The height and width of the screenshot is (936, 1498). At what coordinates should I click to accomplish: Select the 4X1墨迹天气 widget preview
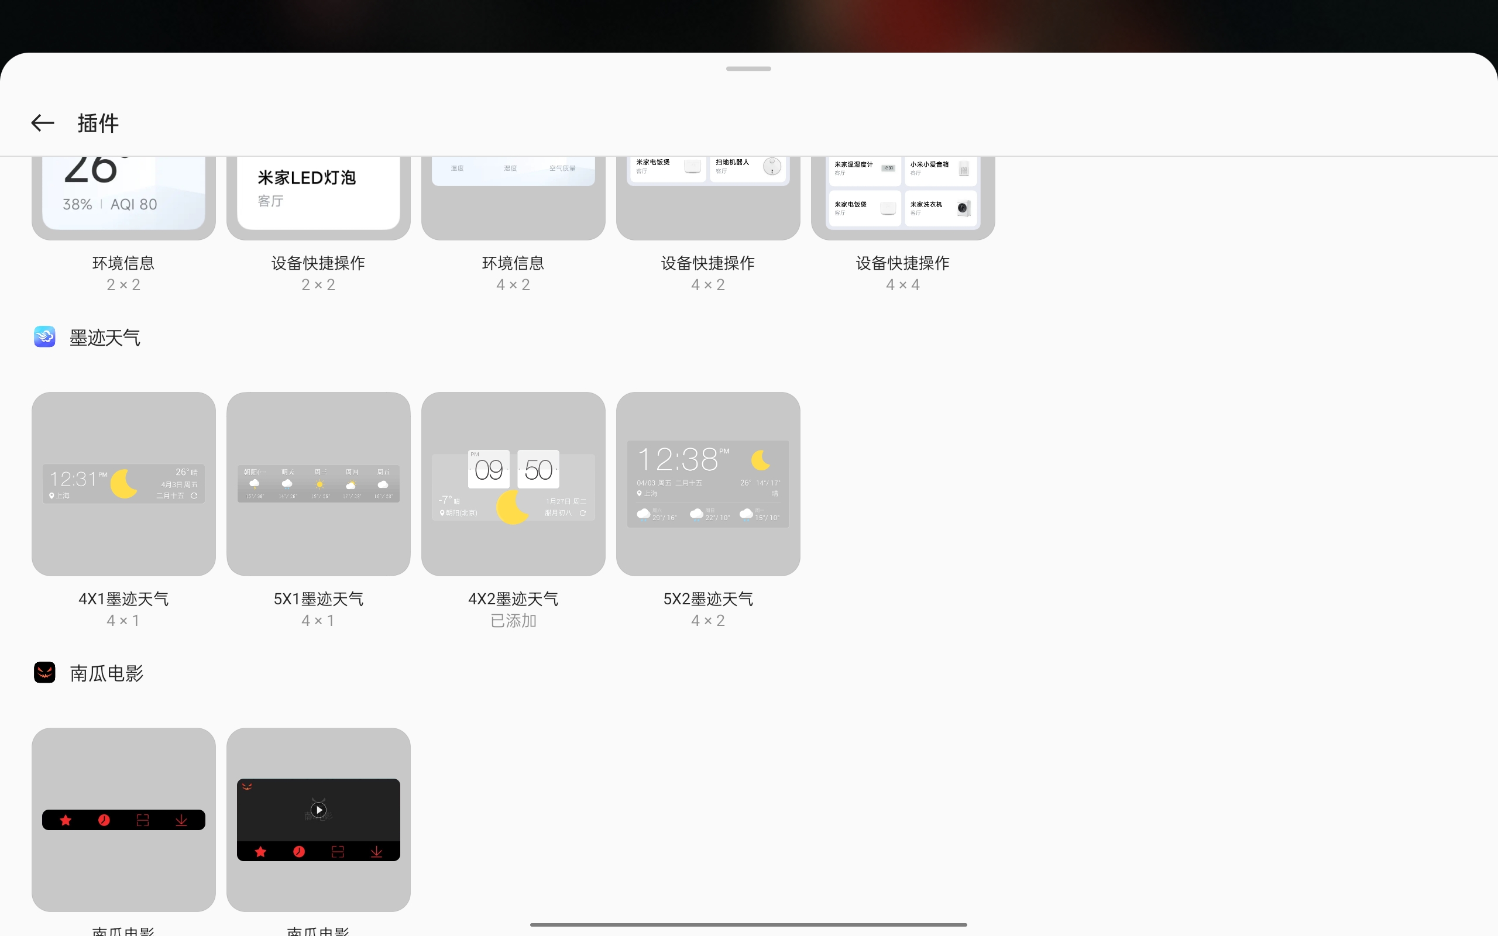(x=123, y=483)
